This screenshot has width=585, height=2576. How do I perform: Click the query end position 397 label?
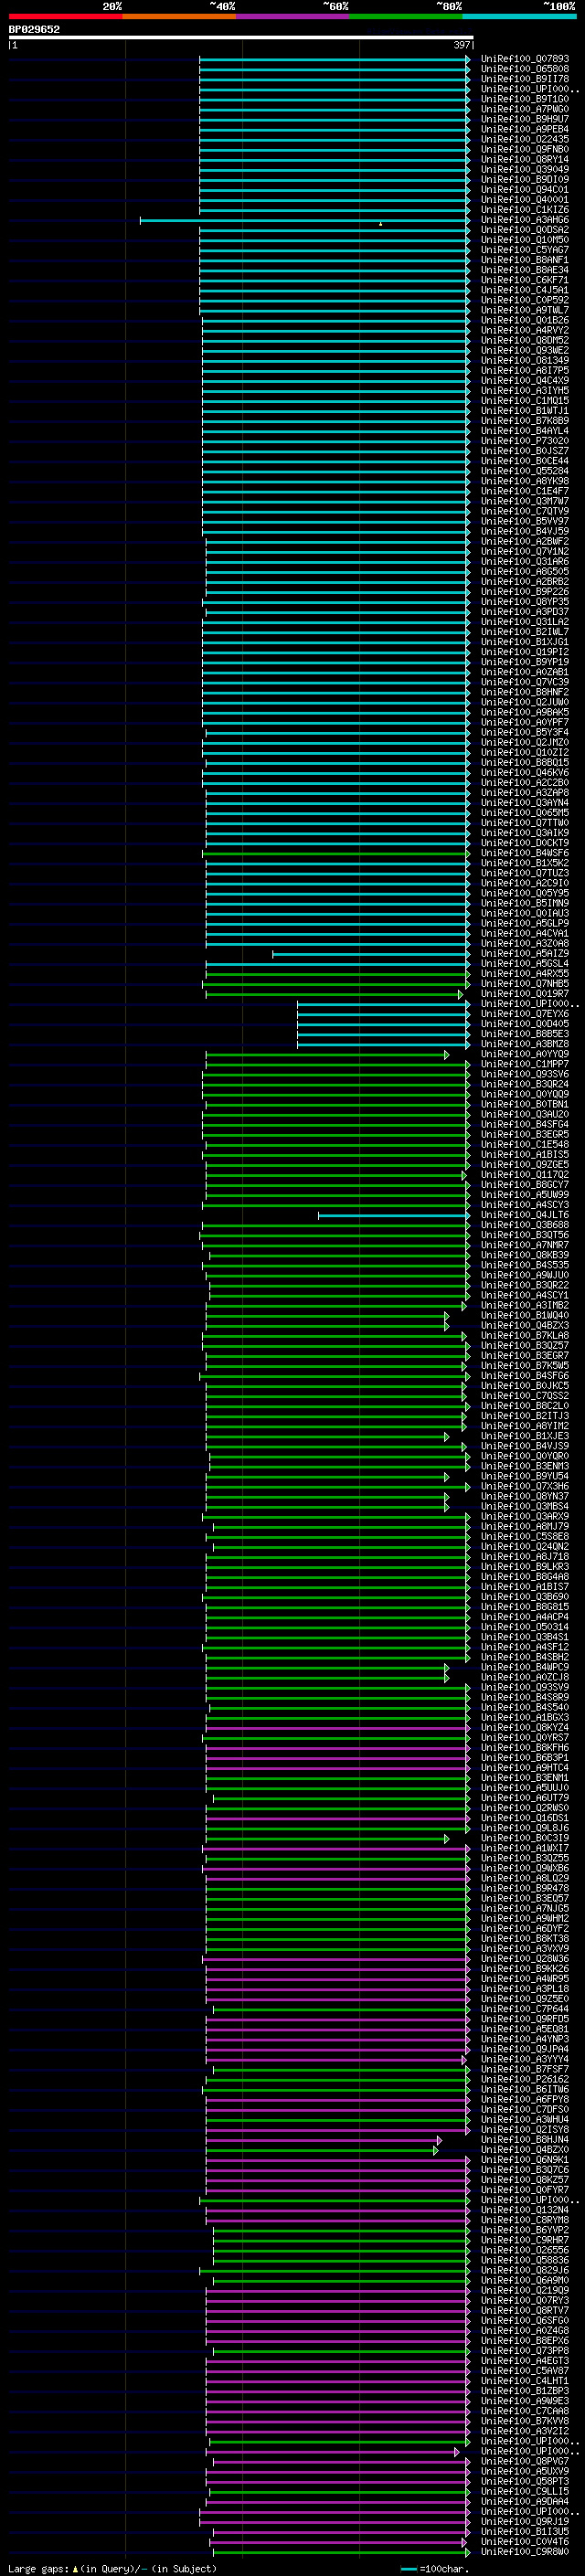pos(462,45)
